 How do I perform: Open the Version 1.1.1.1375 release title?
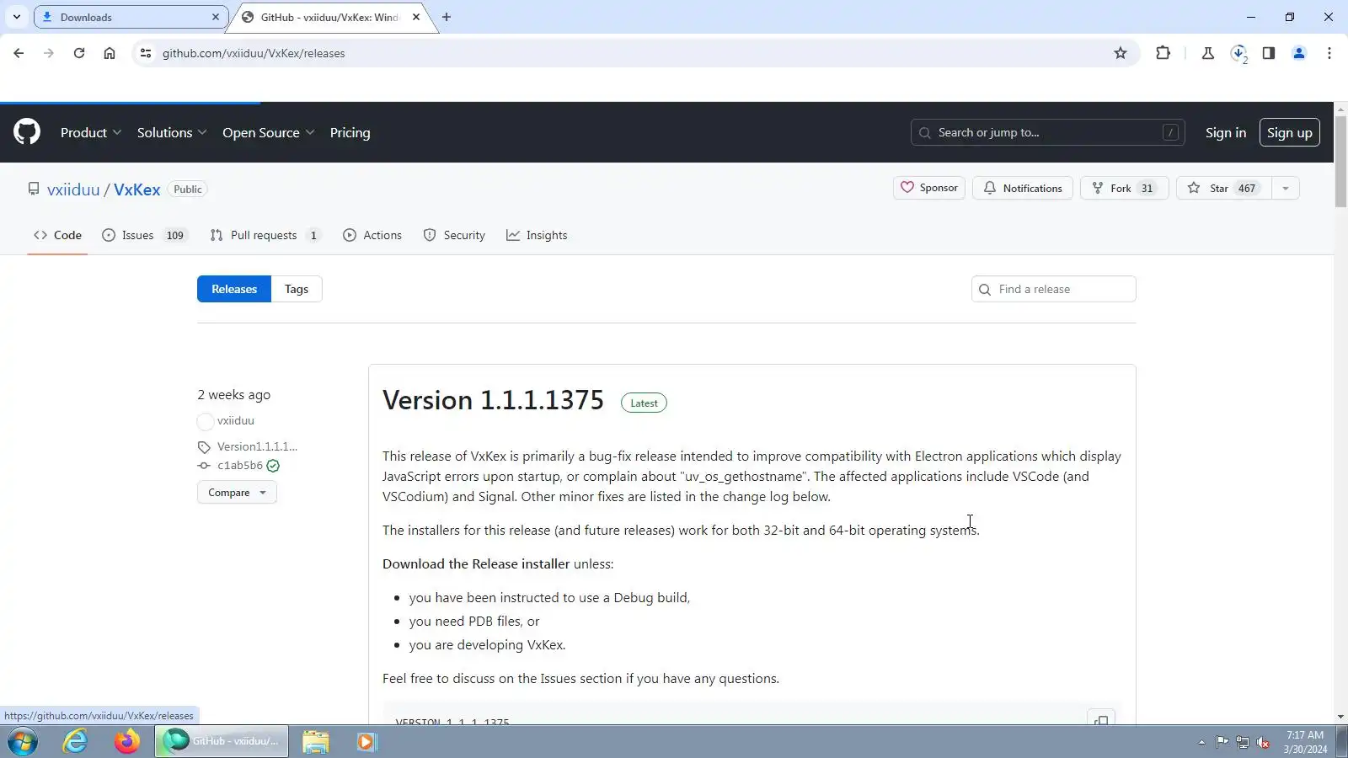[x=493, y=400]
